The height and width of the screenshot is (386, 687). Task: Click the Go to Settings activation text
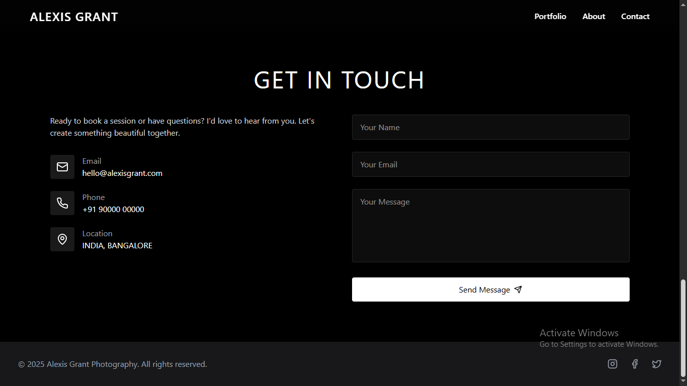pyautogui.click(x=599, y=344)
